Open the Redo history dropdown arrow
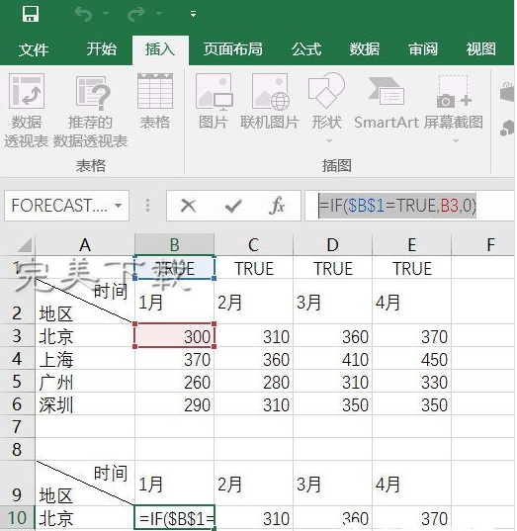Image resolution: width=517 pixels, height=531 pixels. (159, 14)
